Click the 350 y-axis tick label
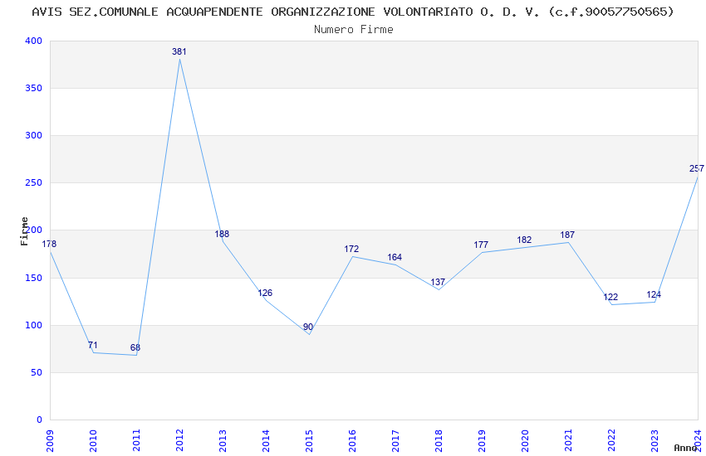706x456 pixels. coord(34,88)
